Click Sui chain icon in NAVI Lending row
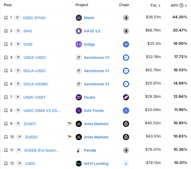The height and width of the screenshot is (169, 191). coord(126,163)
